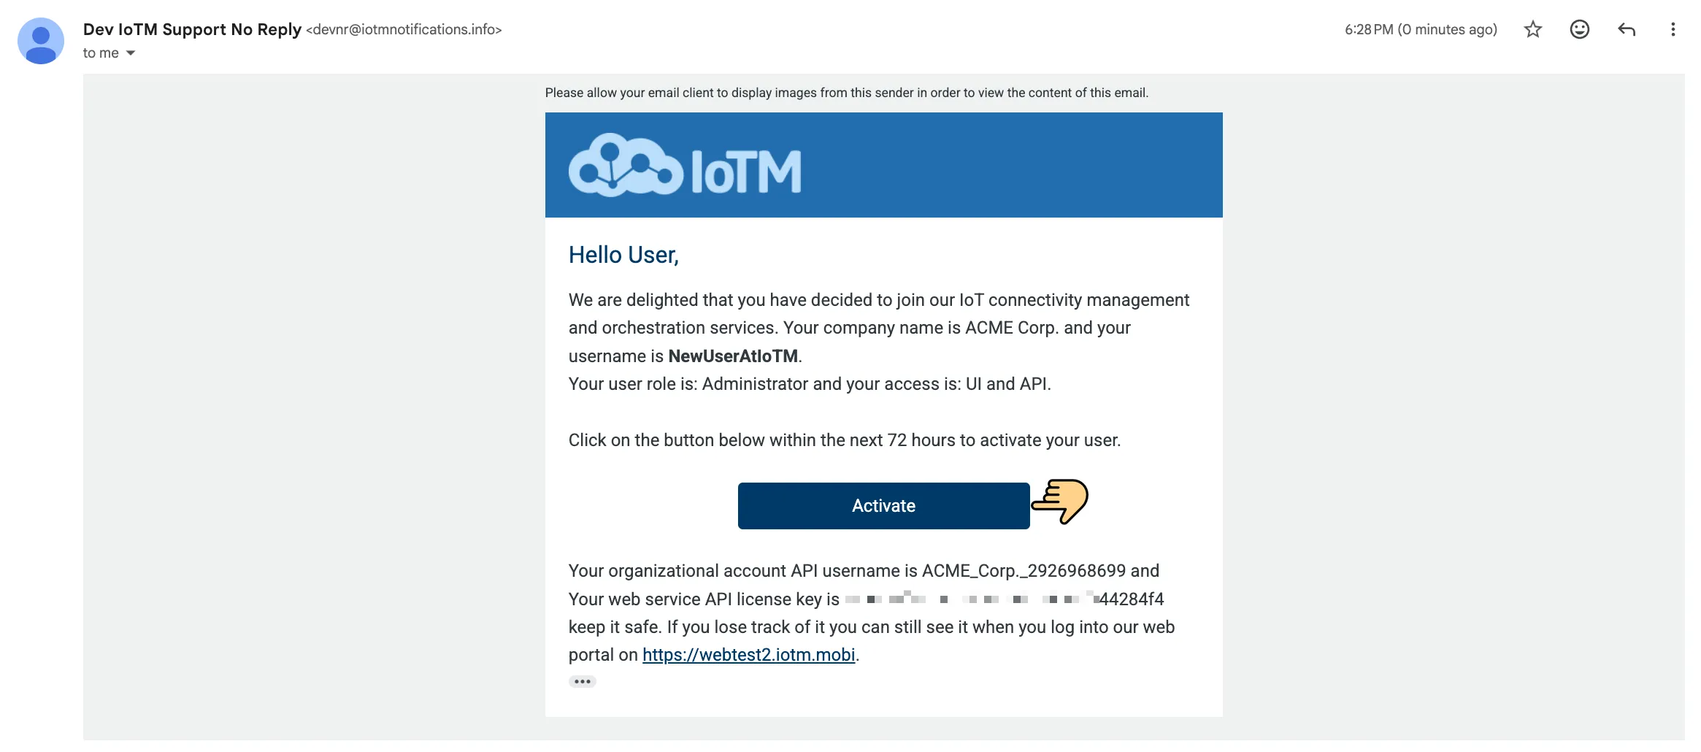The width and height of the screenshot is (1701, 752).
Task: Show trimmed content with ellipsis button
Action: click(x=583, y=681)
